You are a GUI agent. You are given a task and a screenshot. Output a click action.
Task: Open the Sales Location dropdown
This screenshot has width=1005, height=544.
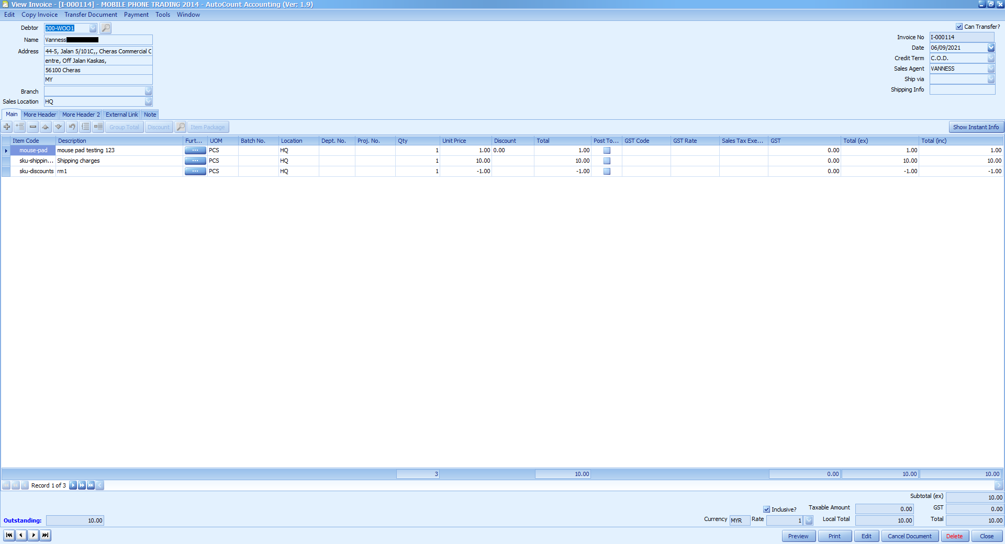click(x=148, y=101)
